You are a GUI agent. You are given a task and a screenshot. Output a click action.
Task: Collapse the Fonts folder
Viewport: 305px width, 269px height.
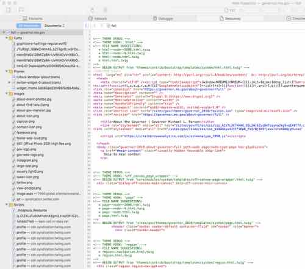(x=7, y=38)
